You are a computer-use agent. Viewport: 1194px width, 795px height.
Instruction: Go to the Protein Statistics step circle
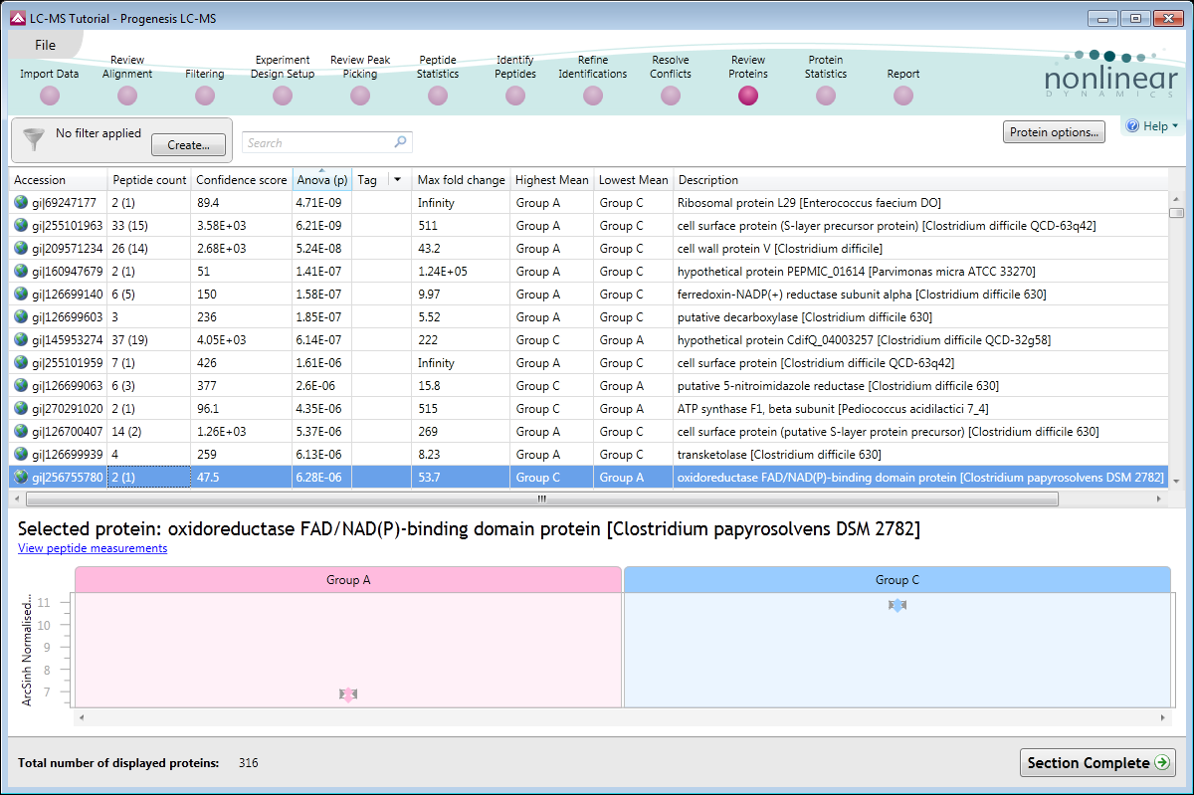point(826,96)
